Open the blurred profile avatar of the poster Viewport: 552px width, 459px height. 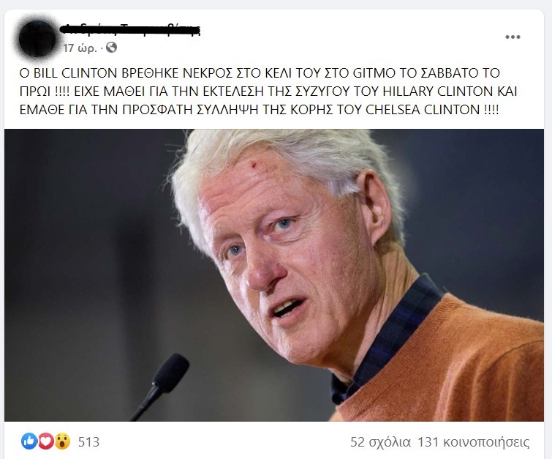pos(37,38)
